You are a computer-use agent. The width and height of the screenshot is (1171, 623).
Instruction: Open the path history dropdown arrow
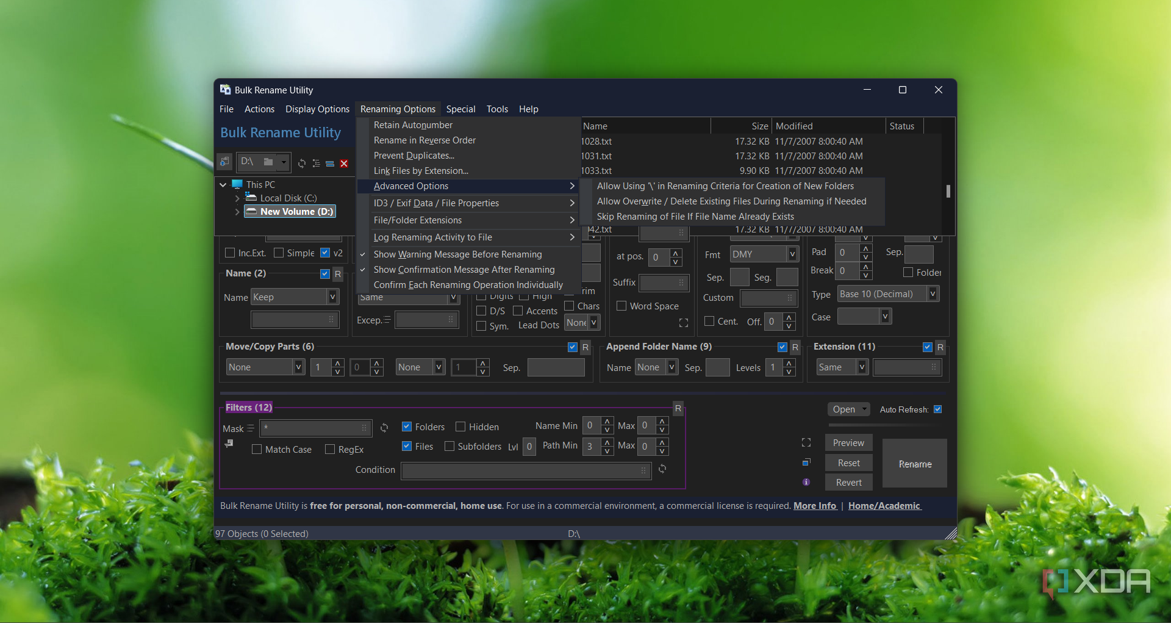[x=284, y=162]
